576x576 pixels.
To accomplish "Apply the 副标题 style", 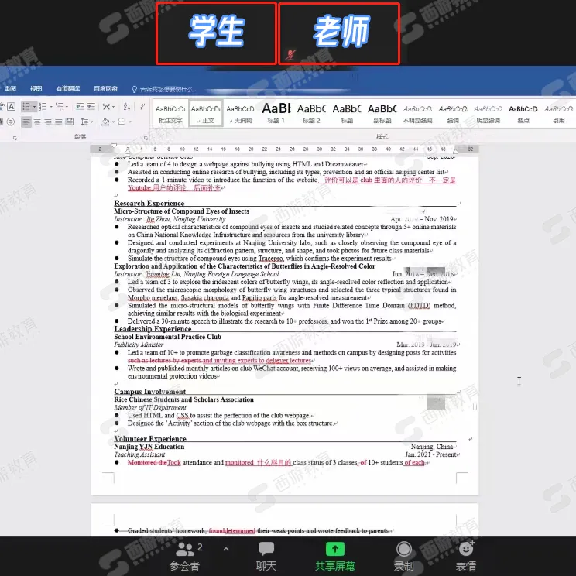I will coord(382,114).
